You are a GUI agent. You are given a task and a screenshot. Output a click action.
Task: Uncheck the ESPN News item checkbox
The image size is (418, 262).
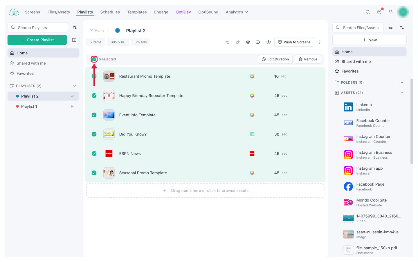[x=94, y=154]
